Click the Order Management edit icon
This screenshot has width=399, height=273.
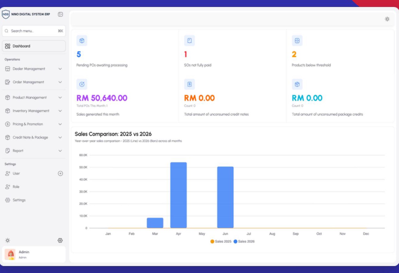tap(8, 82)
